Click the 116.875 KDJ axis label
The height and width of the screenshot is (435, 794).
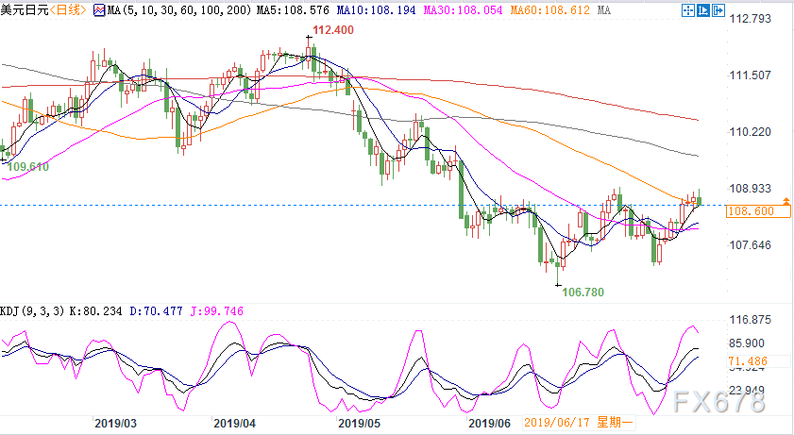[x=750, y=320]
